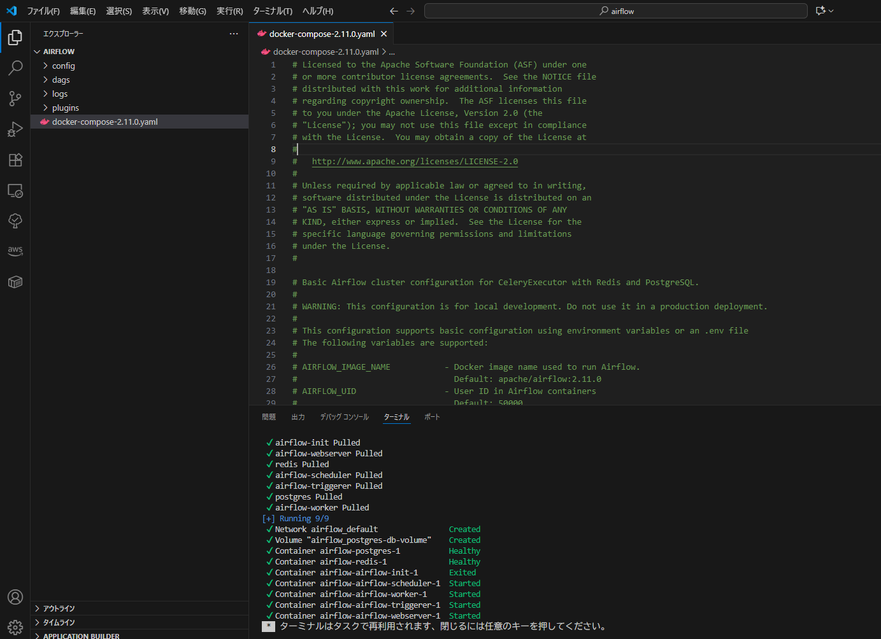The height and width of the screenshot is (639, 881).
Task: Close the docker-compose-2.11.0.yaml tab
Action: pos(383,34)
